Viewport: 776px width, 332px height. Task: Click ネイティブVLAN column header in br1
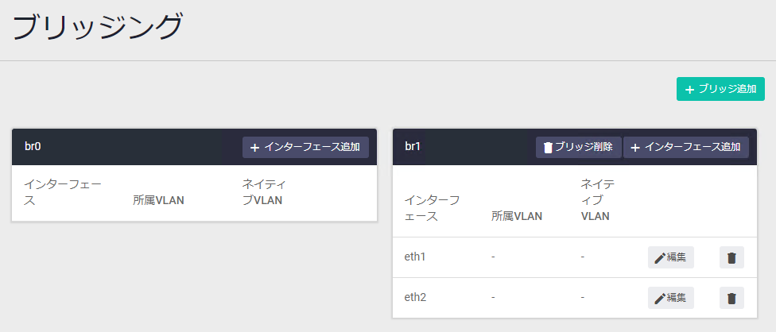[598, 200]
